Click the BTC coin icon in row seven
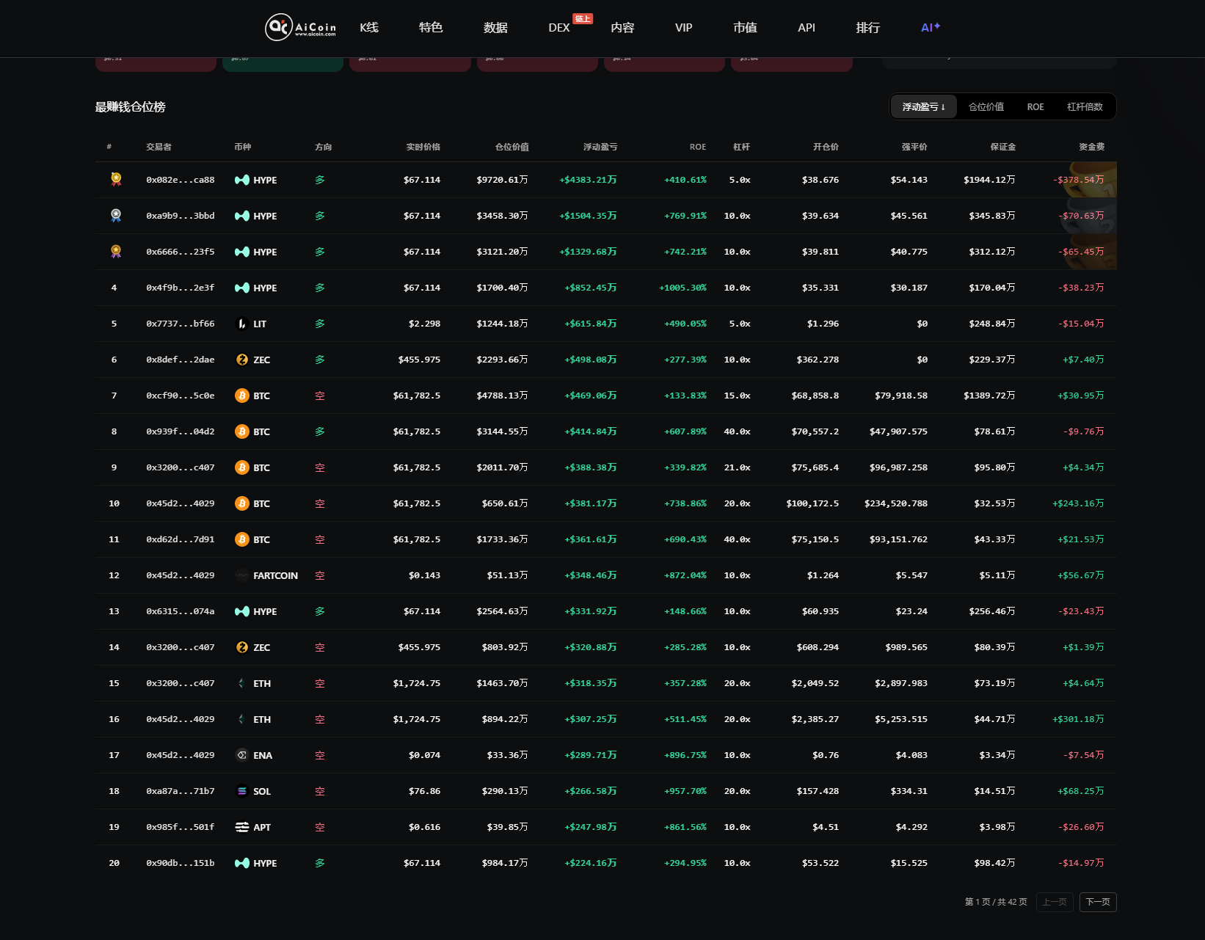This screenshot has width=1205, height=940. tap(242, 396)
